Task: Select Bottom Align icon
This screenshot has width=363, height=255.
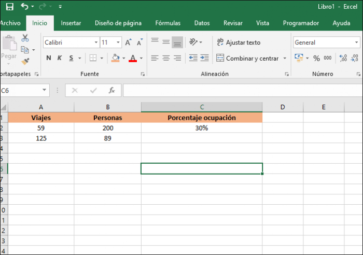Action: click(177, 42)
